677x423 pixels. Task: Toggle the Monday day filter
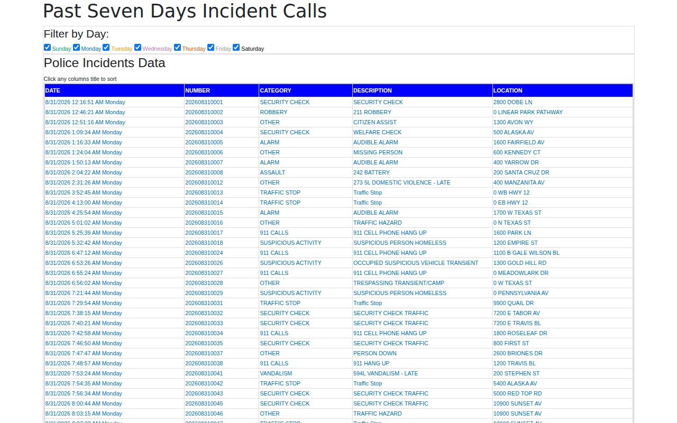[x=77, y=48]
